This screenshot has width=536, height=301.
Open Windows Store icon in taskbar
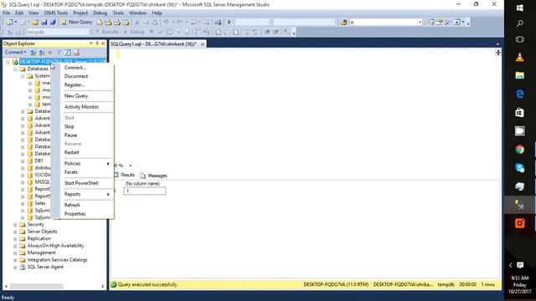(x=519, y=112)
